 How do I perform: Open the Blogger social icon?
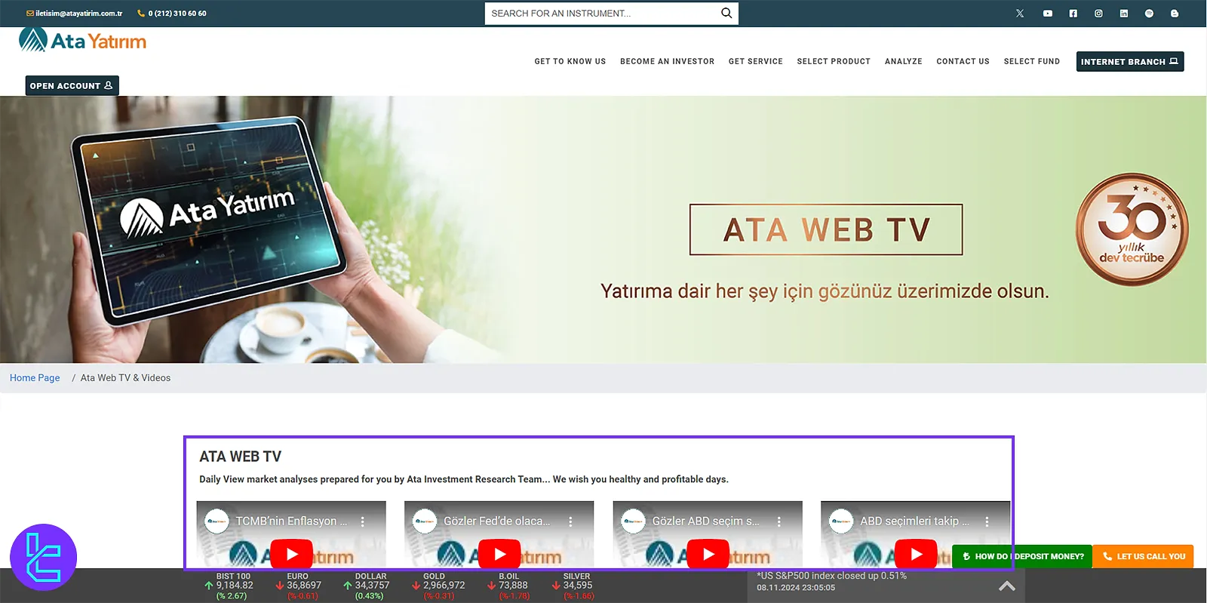(1175, 14)
